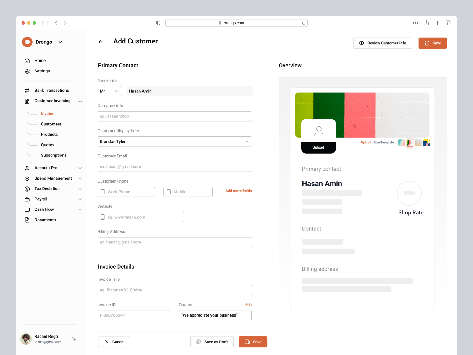Screen dimensions: 473x355
Task: Click the Customer Email input field
Action: click(174, 167)
